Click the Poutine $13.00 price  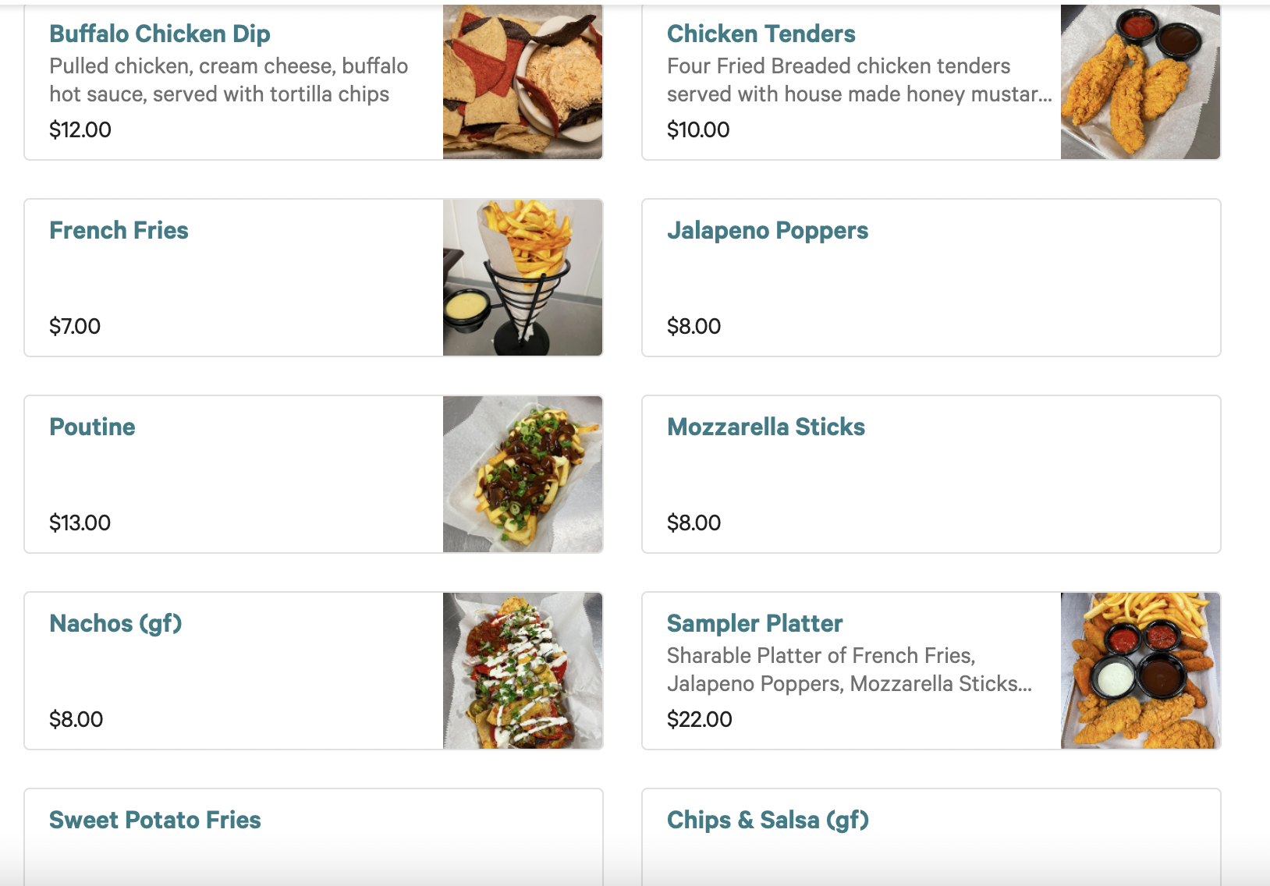[x=80, y=523]
